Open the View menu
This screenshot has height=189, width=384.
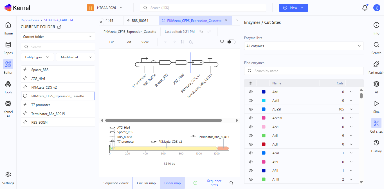145,42
